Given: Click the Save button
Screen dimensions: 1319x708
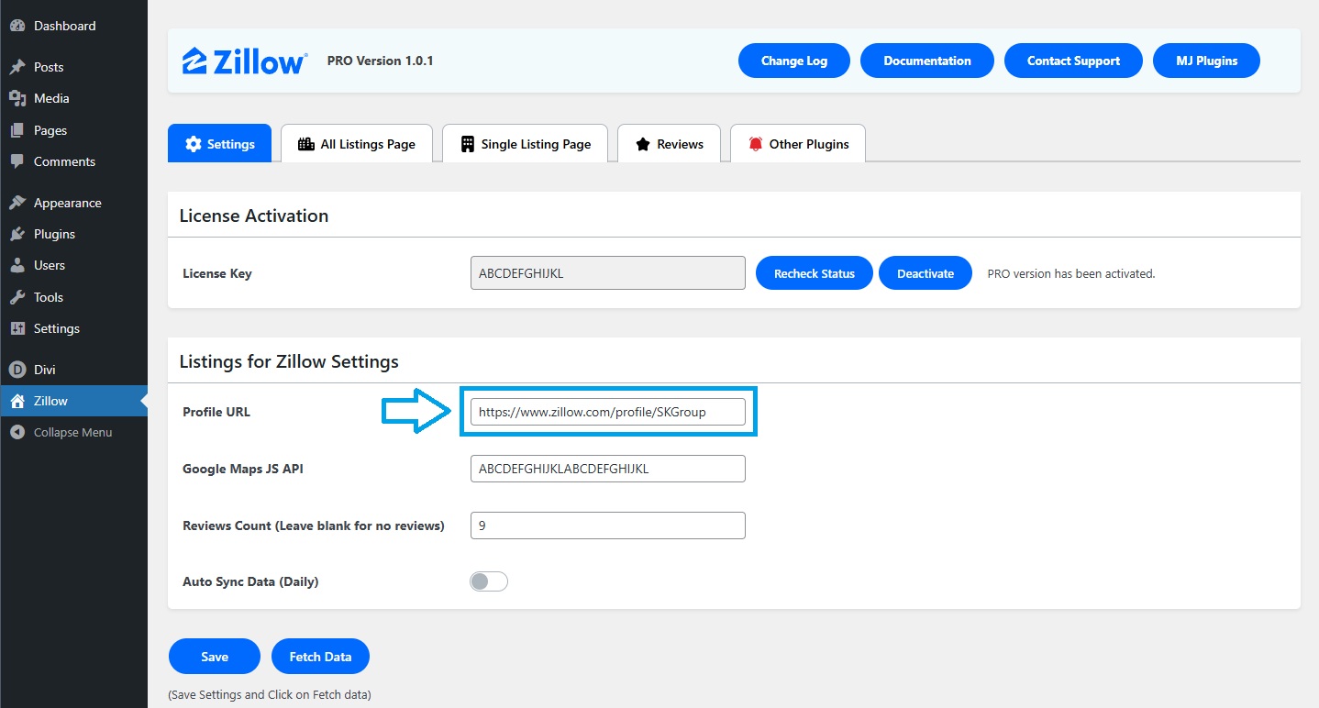Looking at the screenshot, I should click(x=215, y=657).
